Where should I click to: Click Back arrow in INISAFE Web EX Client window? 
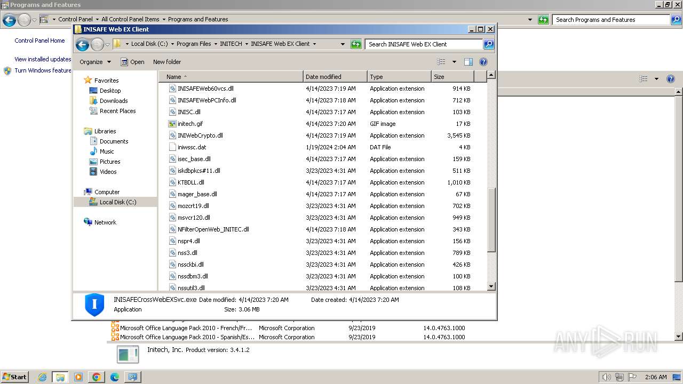click(82, 44)
